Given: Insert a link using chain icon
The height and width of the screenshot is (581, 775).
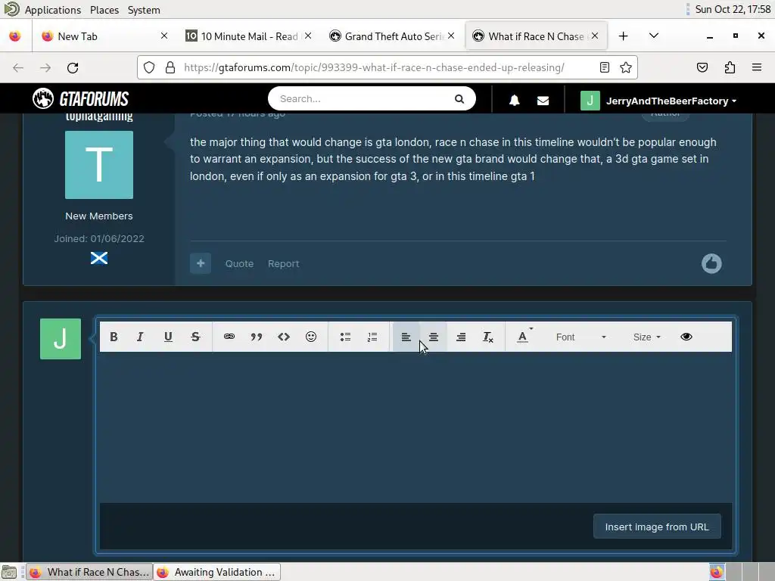Looking at the screenshot, I should (229, 337).
